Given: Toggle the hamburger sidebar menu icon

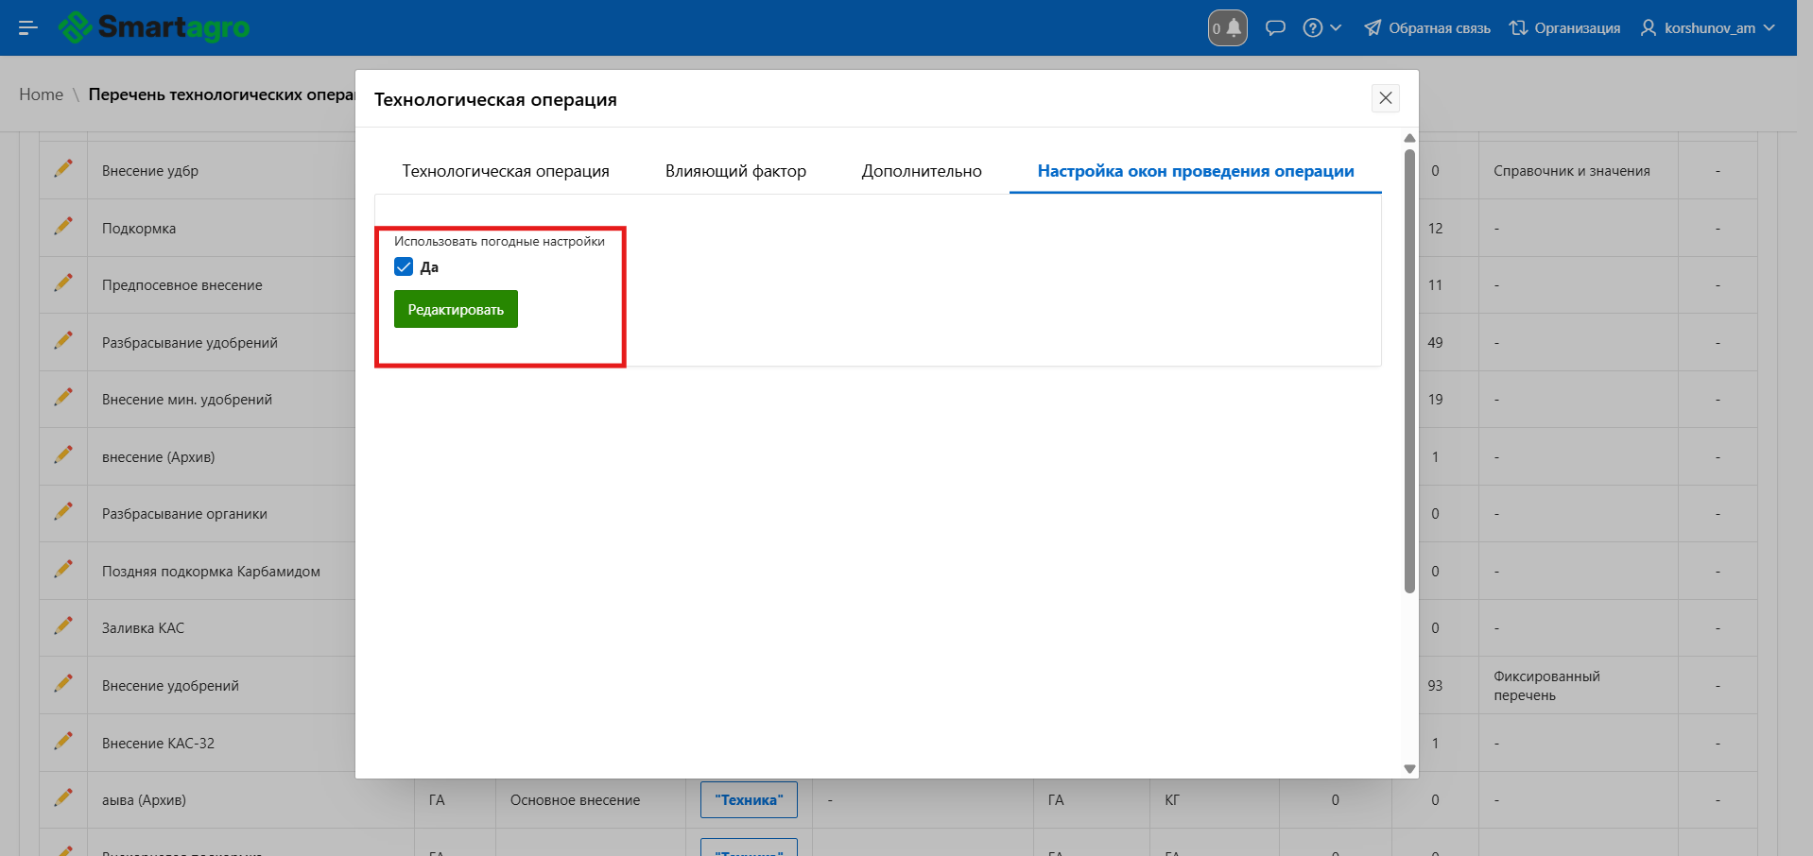Looking at the screenshot, I should 27,28.
